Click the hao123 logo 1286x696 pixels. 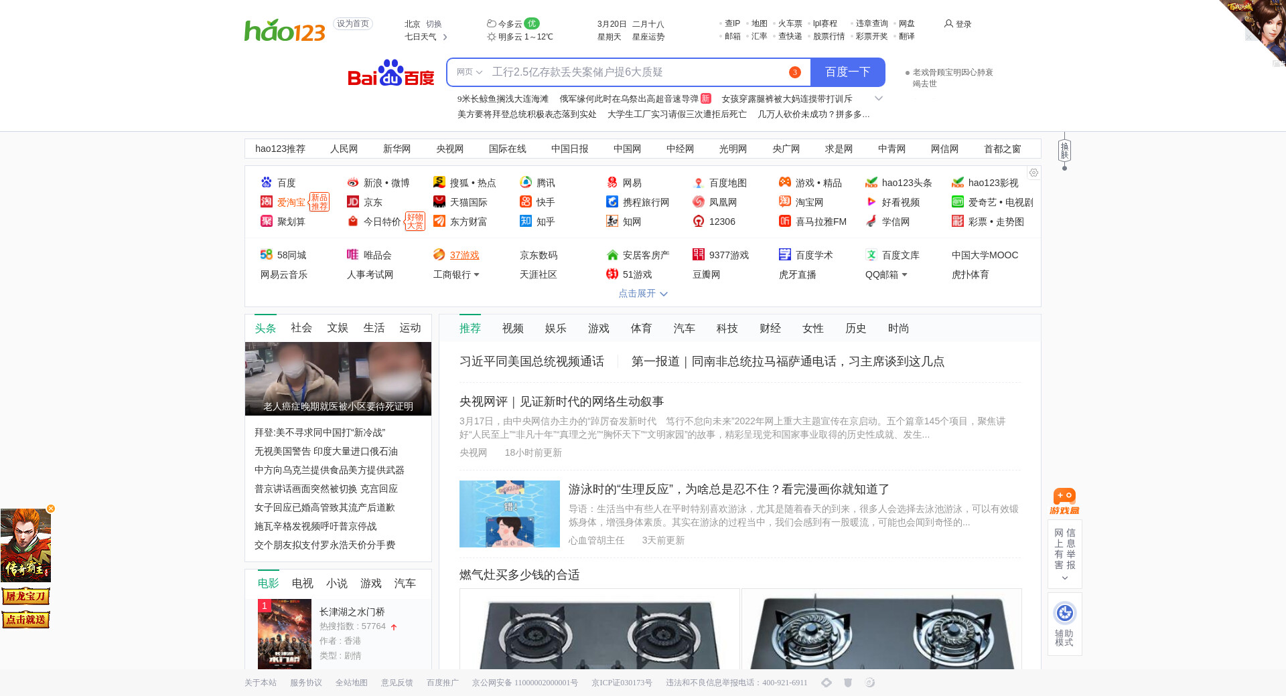(x=285, y=30)
